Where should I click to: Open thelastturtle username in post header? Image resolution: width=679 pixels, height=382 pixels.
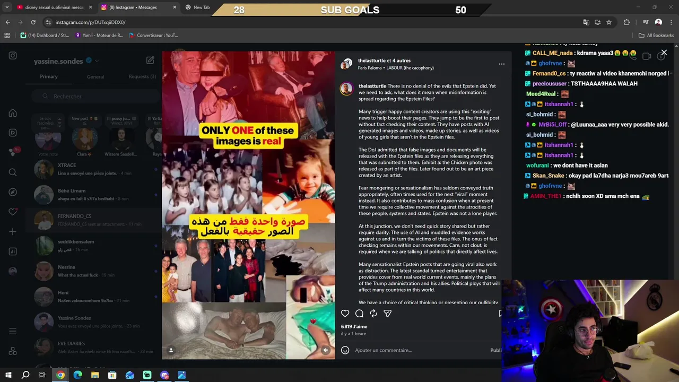coord(372,60)
